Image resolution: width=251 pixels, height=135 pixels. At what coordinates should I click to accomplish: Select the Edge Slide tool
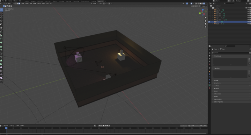1,71
